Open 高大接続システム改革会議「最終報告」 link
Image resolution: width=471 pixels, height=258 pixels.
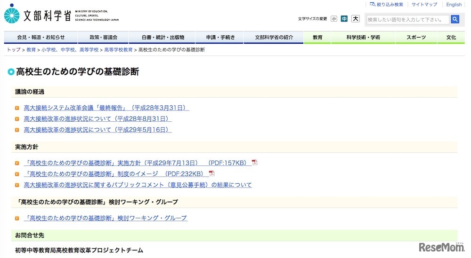pyautogui.click(x=106, y=108)
